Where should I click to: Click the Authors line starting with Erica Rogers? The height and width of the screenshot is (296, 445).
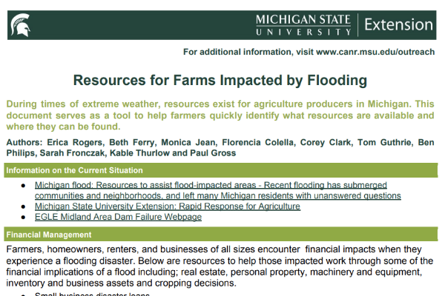click(x=220, y=147)
